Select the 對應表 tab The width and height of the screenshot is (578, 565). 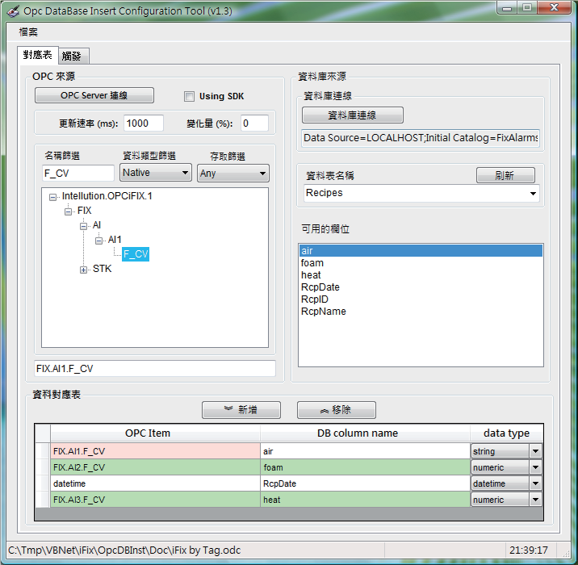pyautogui.click(x=37, y=55)
